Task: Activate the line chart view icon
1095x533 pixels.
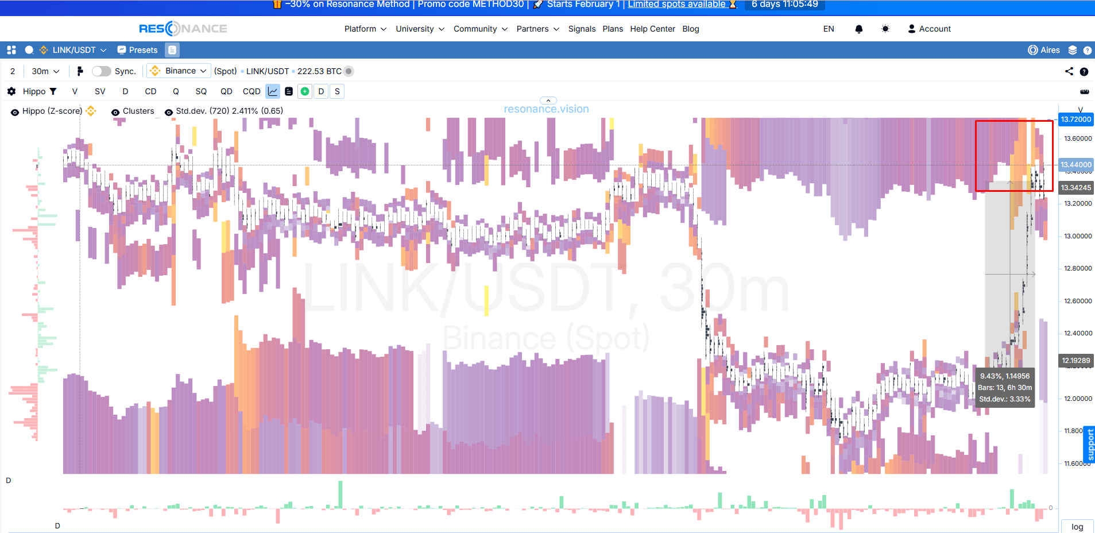Action: (273, 91)
